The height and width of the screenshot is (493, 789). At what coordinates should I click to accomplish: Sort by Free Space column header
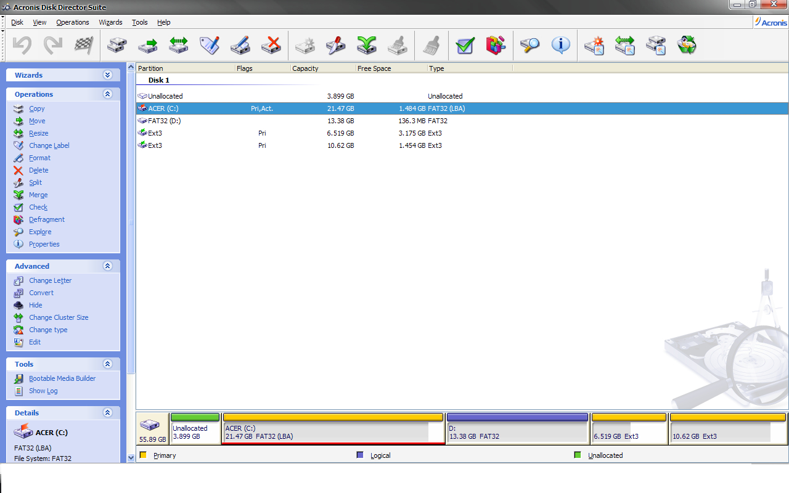(x=391, y=68)
